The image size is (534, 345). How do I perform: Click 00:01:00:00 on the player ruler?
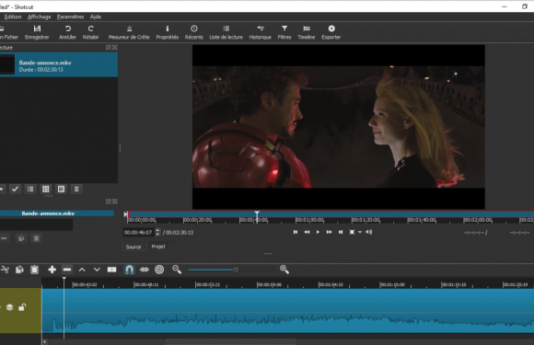tap(309, 221)
